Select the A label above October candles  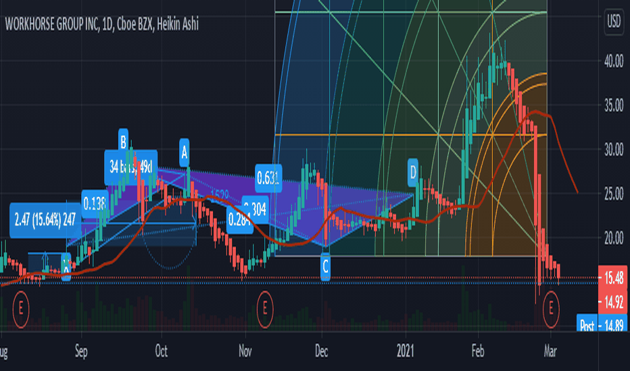[x=184, y=152]
